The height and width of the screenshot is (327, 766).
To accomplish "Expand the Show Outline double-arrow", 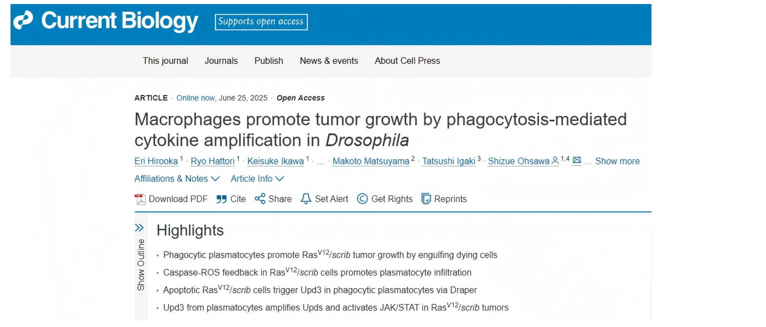I will pos(139,228).
